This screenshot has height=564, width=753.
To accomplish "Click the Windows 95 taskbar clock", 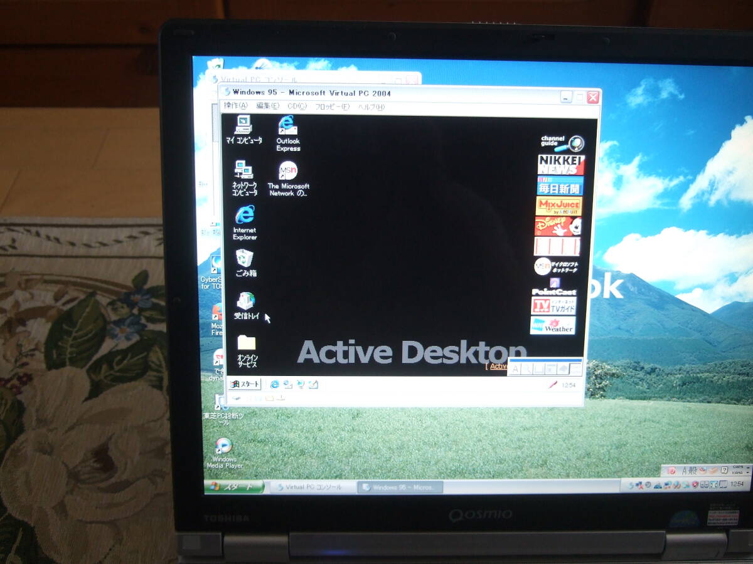I will point(568,385).
